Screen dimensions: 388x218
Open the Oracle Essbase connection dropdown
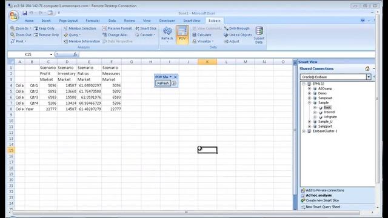point(369,77)
